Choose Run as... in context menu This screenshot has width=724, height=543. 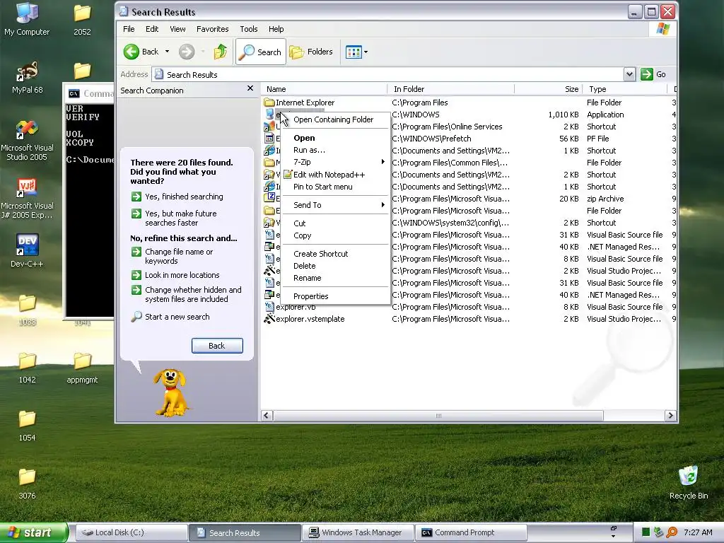pos(334,150)
